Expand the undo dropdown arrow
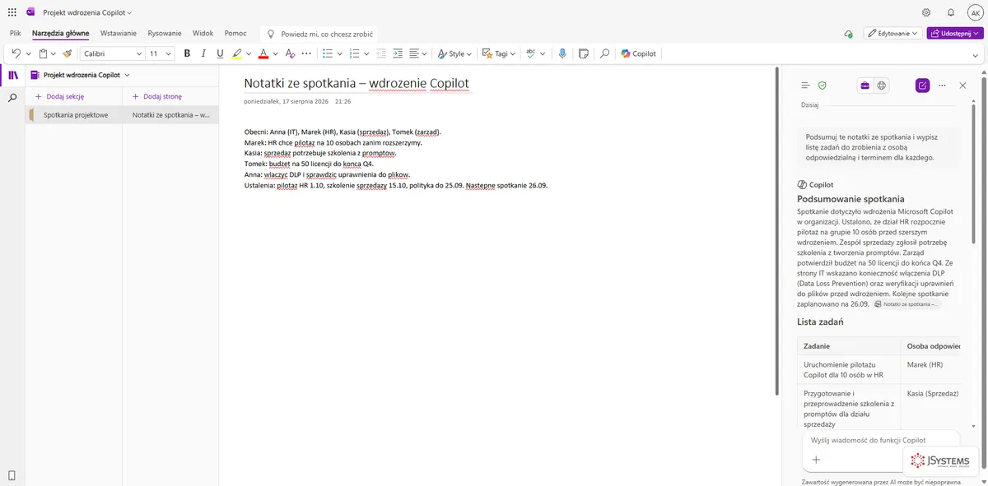The width and height of the screenshot is (988, 486). (x=28, y=53)
